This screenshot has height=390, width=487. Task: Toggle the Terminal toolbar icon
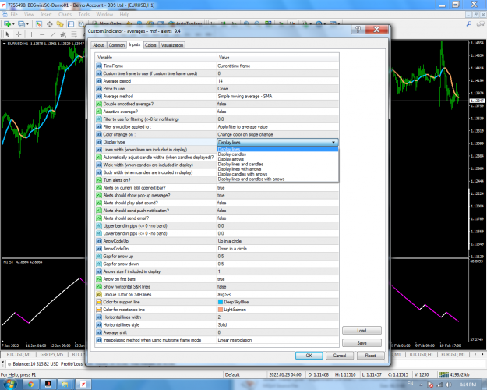point(71,24)
